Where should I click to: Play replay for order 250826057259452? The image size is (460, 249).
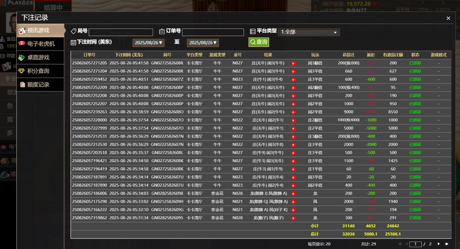click(293, 79)
